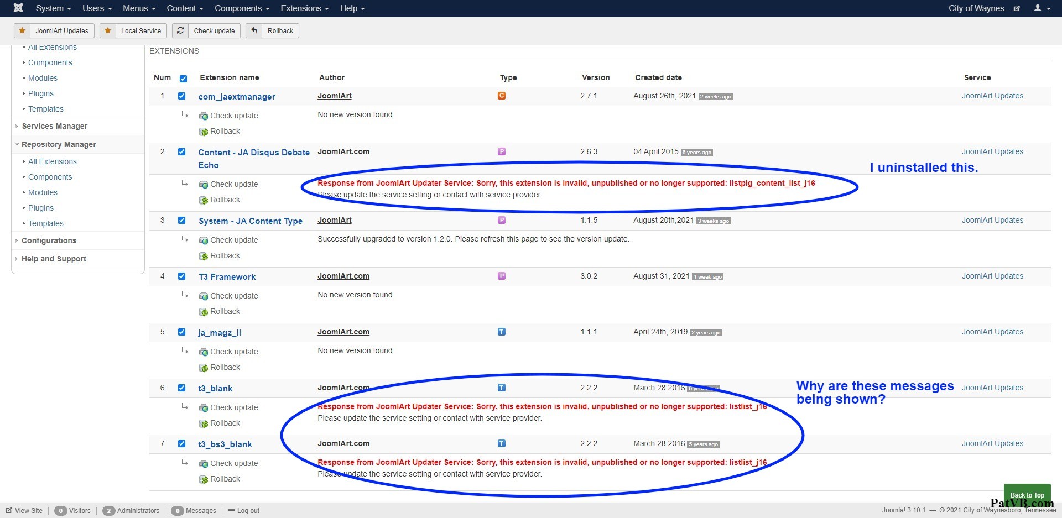Open the Content menu
The height and width of the screenshot is (518, 1062).
[x=185, y=8]
